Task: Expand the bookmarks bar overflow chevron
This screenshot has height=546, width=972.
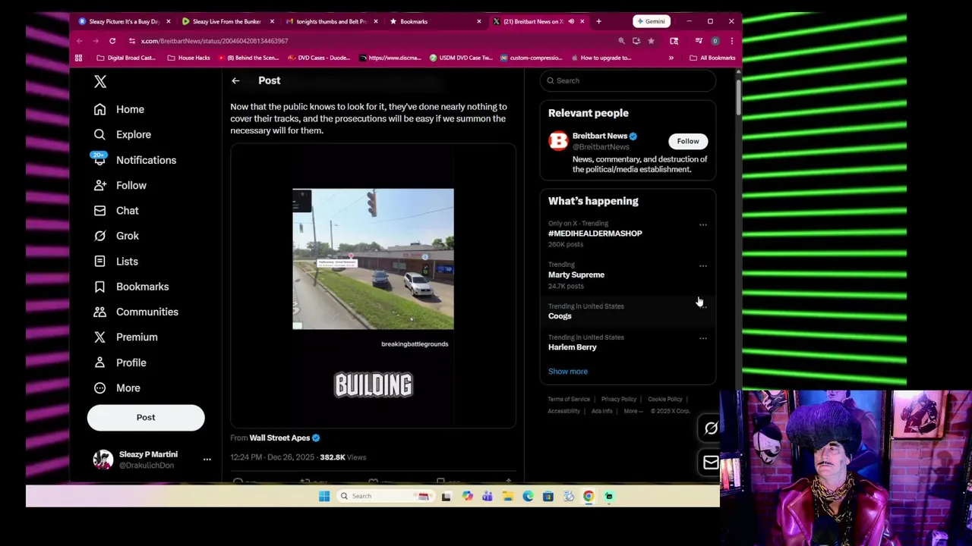Action: coord(671,58)
